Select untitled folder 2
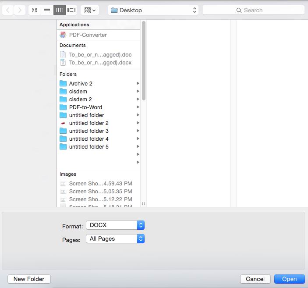Image resolution: width=308 pixels, height=288 pixels. [99, 123]
